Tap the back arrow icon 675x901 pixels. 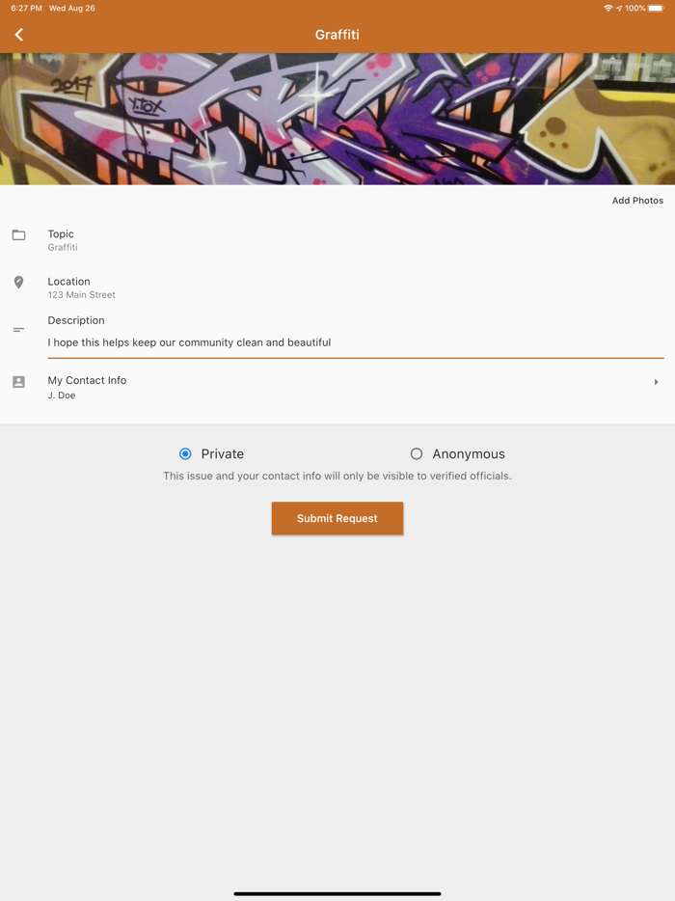tap(19, 35)
